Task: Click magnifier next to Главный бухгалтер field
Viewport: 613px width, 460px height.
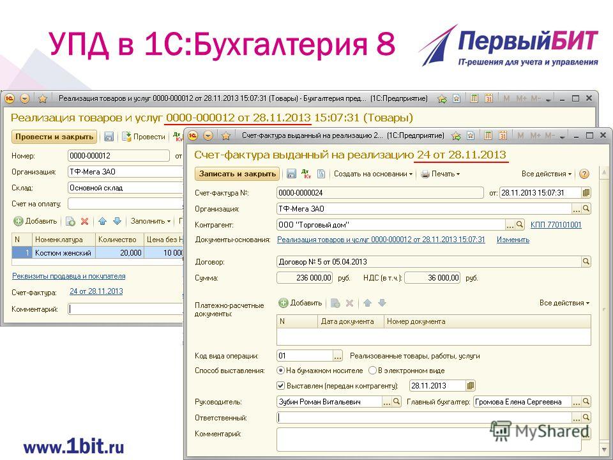Action: tap(586, 402)
